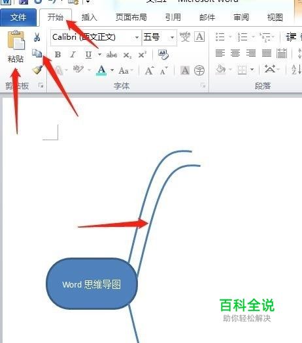Toggle strikethrough abc button
This screenshot has height=343, width=302.
point(112,55)
